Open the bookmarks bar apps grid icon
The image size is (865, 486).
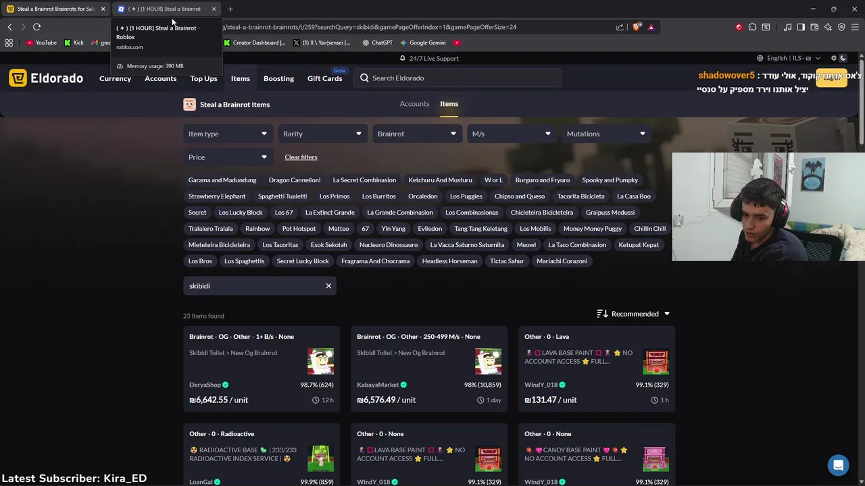[9, 43]
